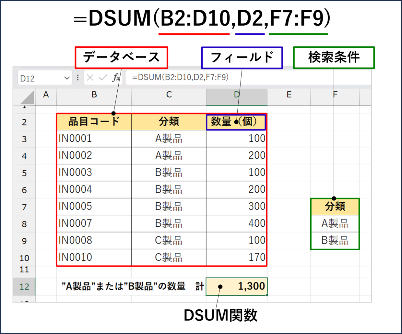Select quantity 170 in row 10
402x334 pixels.
(x=236, y=257)
